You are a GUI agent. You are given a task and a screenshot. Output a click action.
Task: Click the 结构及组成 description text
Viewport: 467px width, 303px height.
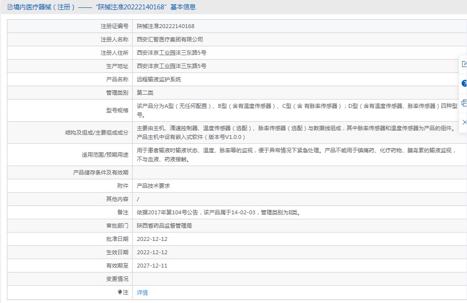296,133
